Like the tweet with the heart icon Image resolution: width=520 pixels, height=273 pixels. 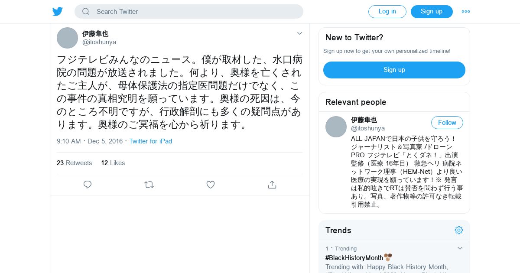[x=211, y=185]
